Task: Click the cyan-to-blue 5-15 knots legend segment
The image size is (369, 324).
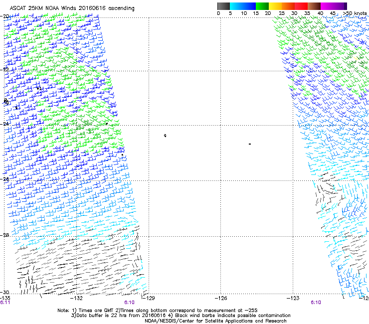Action: pyautogui.click(x=243, y=6)
